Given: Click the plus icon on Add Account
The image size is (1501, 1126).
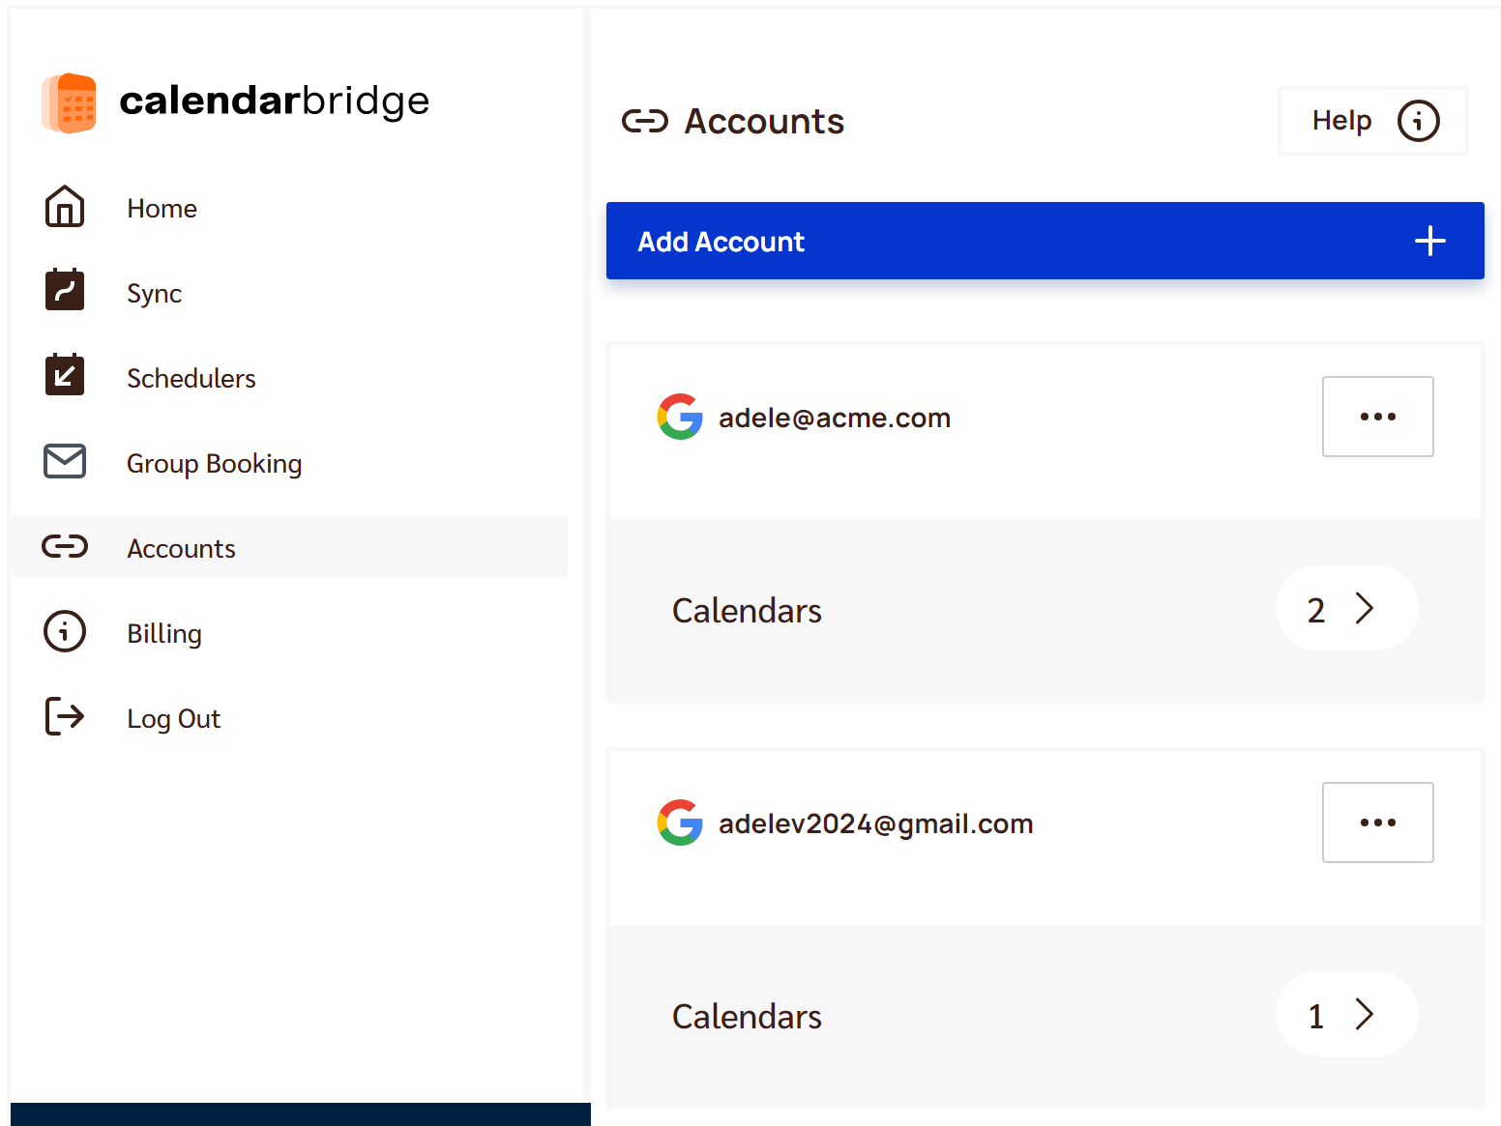Looking at the screenshot, I should (1430, 241).
